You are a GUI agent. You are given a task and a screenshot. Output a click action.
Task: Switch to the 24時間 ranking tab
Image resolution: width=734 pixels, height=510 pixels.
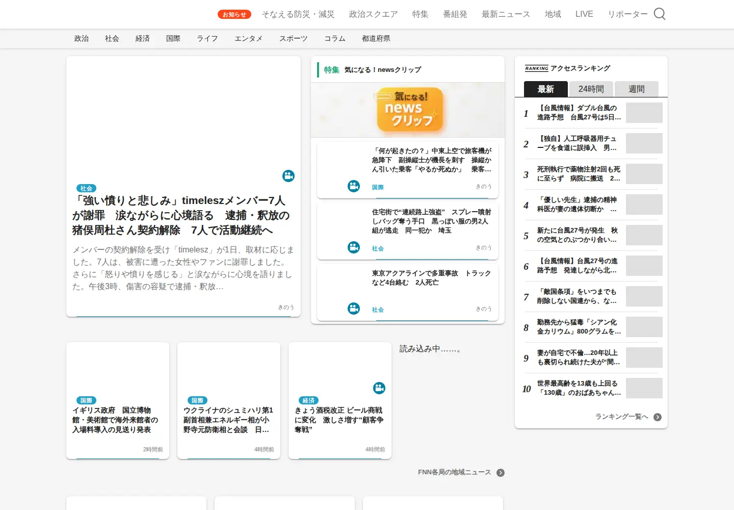591,89
